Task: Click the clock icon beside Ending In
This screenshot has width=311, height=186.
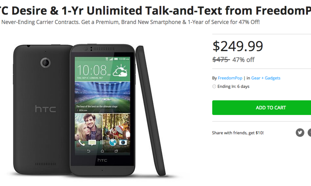Action: tap(214, 87)
